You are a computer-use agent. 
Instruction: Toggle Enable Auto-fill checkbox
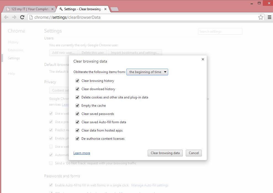click(x=51, y=185)
